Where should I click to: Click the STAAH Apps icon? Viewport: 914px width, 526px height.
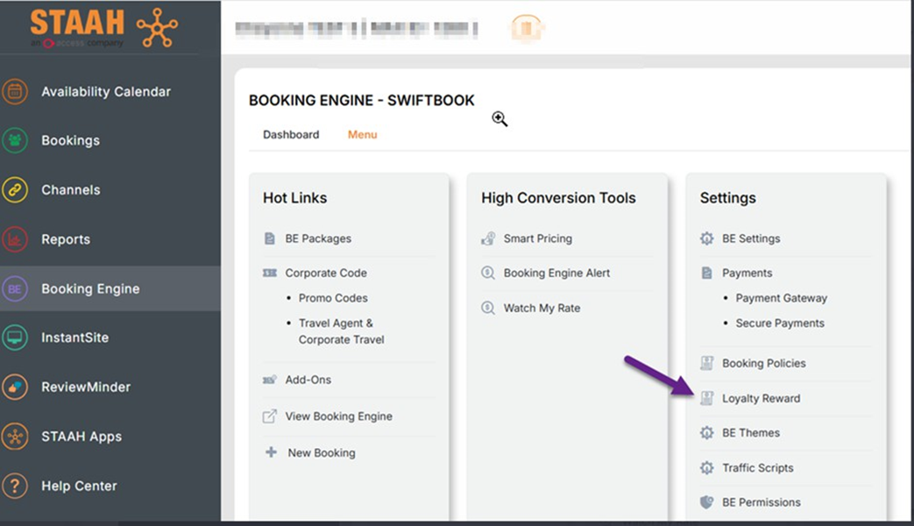tap(15, 437)
